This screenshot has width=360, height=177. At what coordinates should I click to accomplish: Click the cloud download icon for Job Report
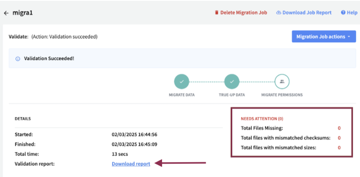[x=279, y=13]
